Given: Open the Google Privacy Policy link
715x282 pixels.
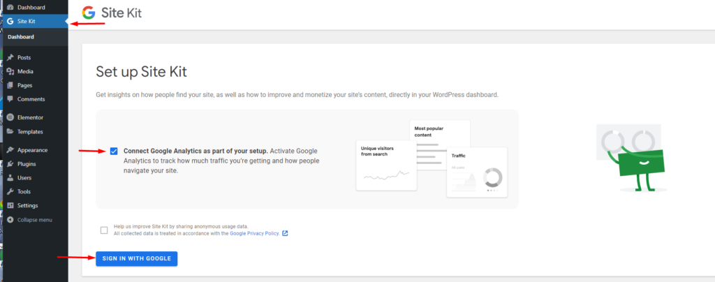Looking at the screenshot, I should click(254, 233).
